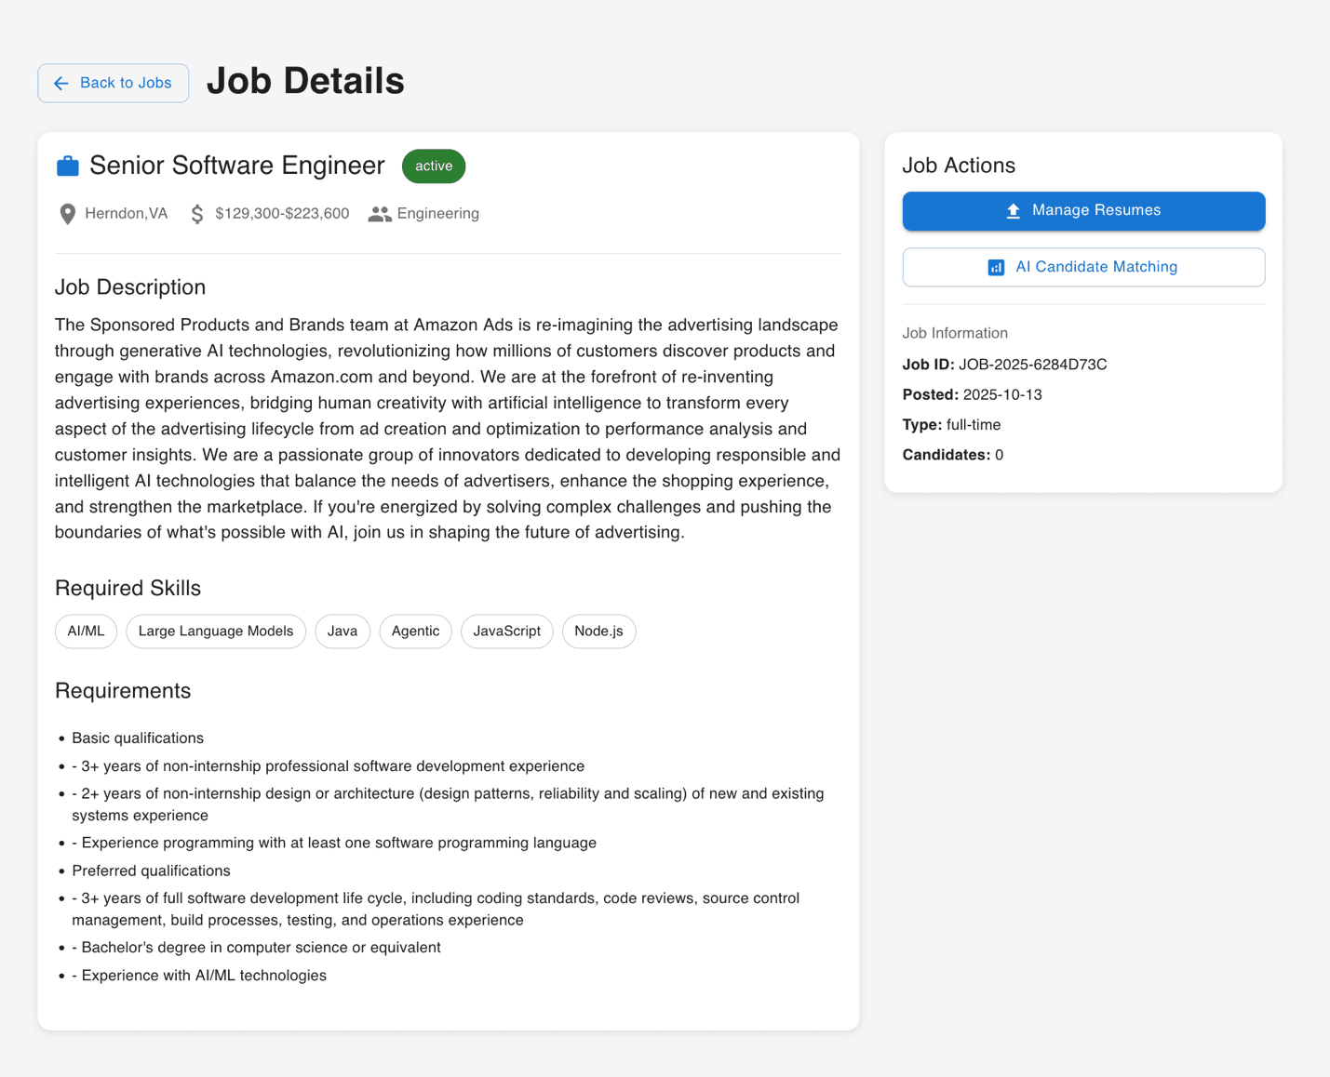Select the Node.js skill chip
The image size is (1330, 1077).
tap(599, 632)
